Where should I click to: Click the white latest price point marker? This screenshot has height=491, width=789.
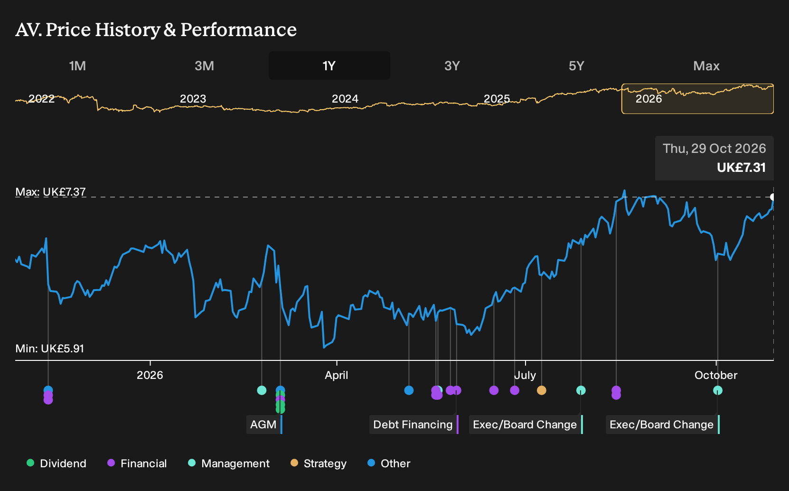click(x=772, y=197)
